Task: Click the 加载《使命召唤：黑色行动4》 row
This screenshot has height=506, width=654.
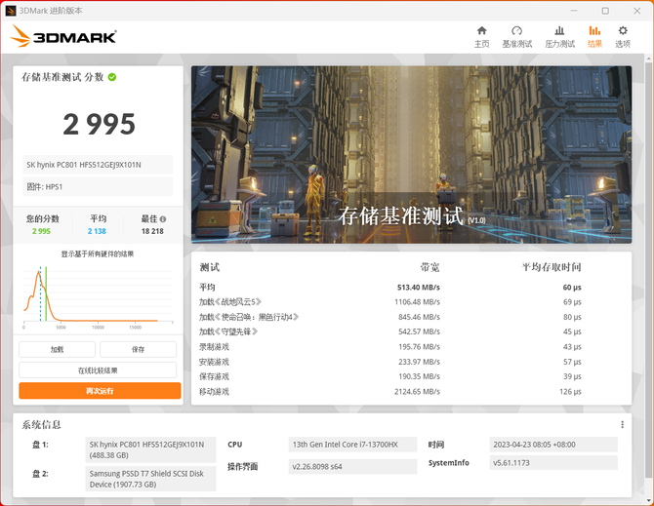Action: click(x=390, y=317)
